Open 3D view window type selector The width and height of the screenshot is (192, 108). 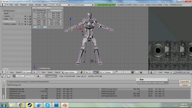tap(35, 72)
